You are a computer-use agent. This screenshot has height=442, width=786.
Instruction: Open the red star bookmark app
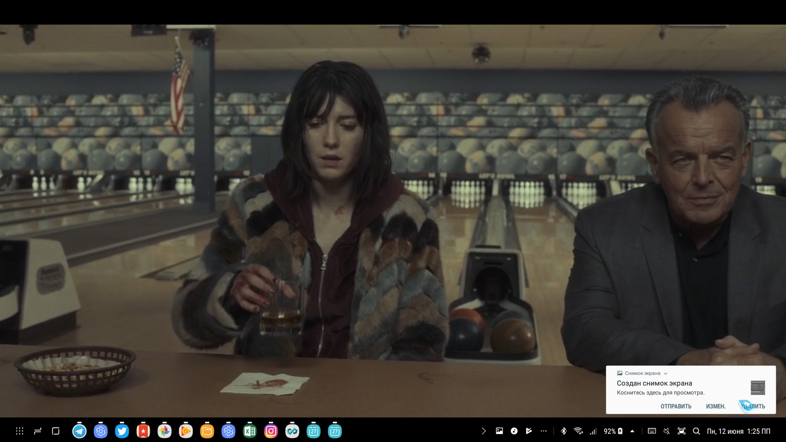click(x=143, y=431)
